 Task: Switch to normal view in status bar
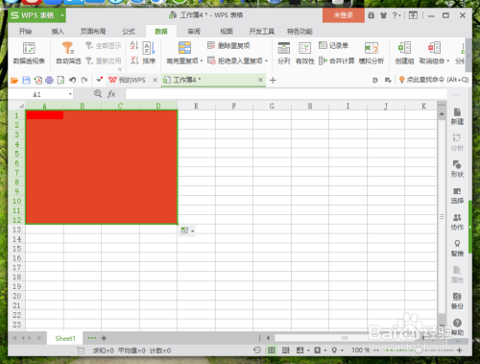tap(272, 351)
